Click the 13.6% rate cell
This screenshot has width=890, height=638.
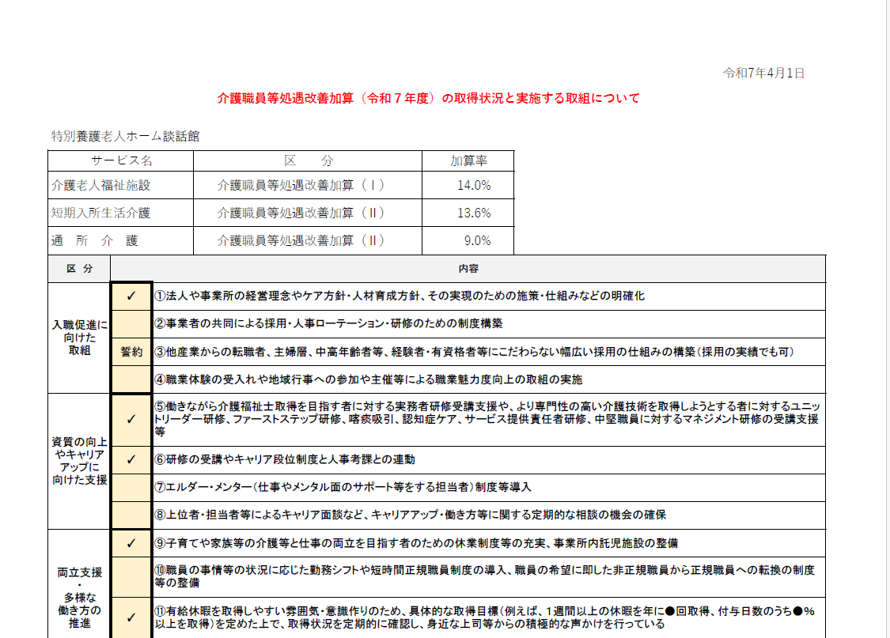tap(473, 213)
